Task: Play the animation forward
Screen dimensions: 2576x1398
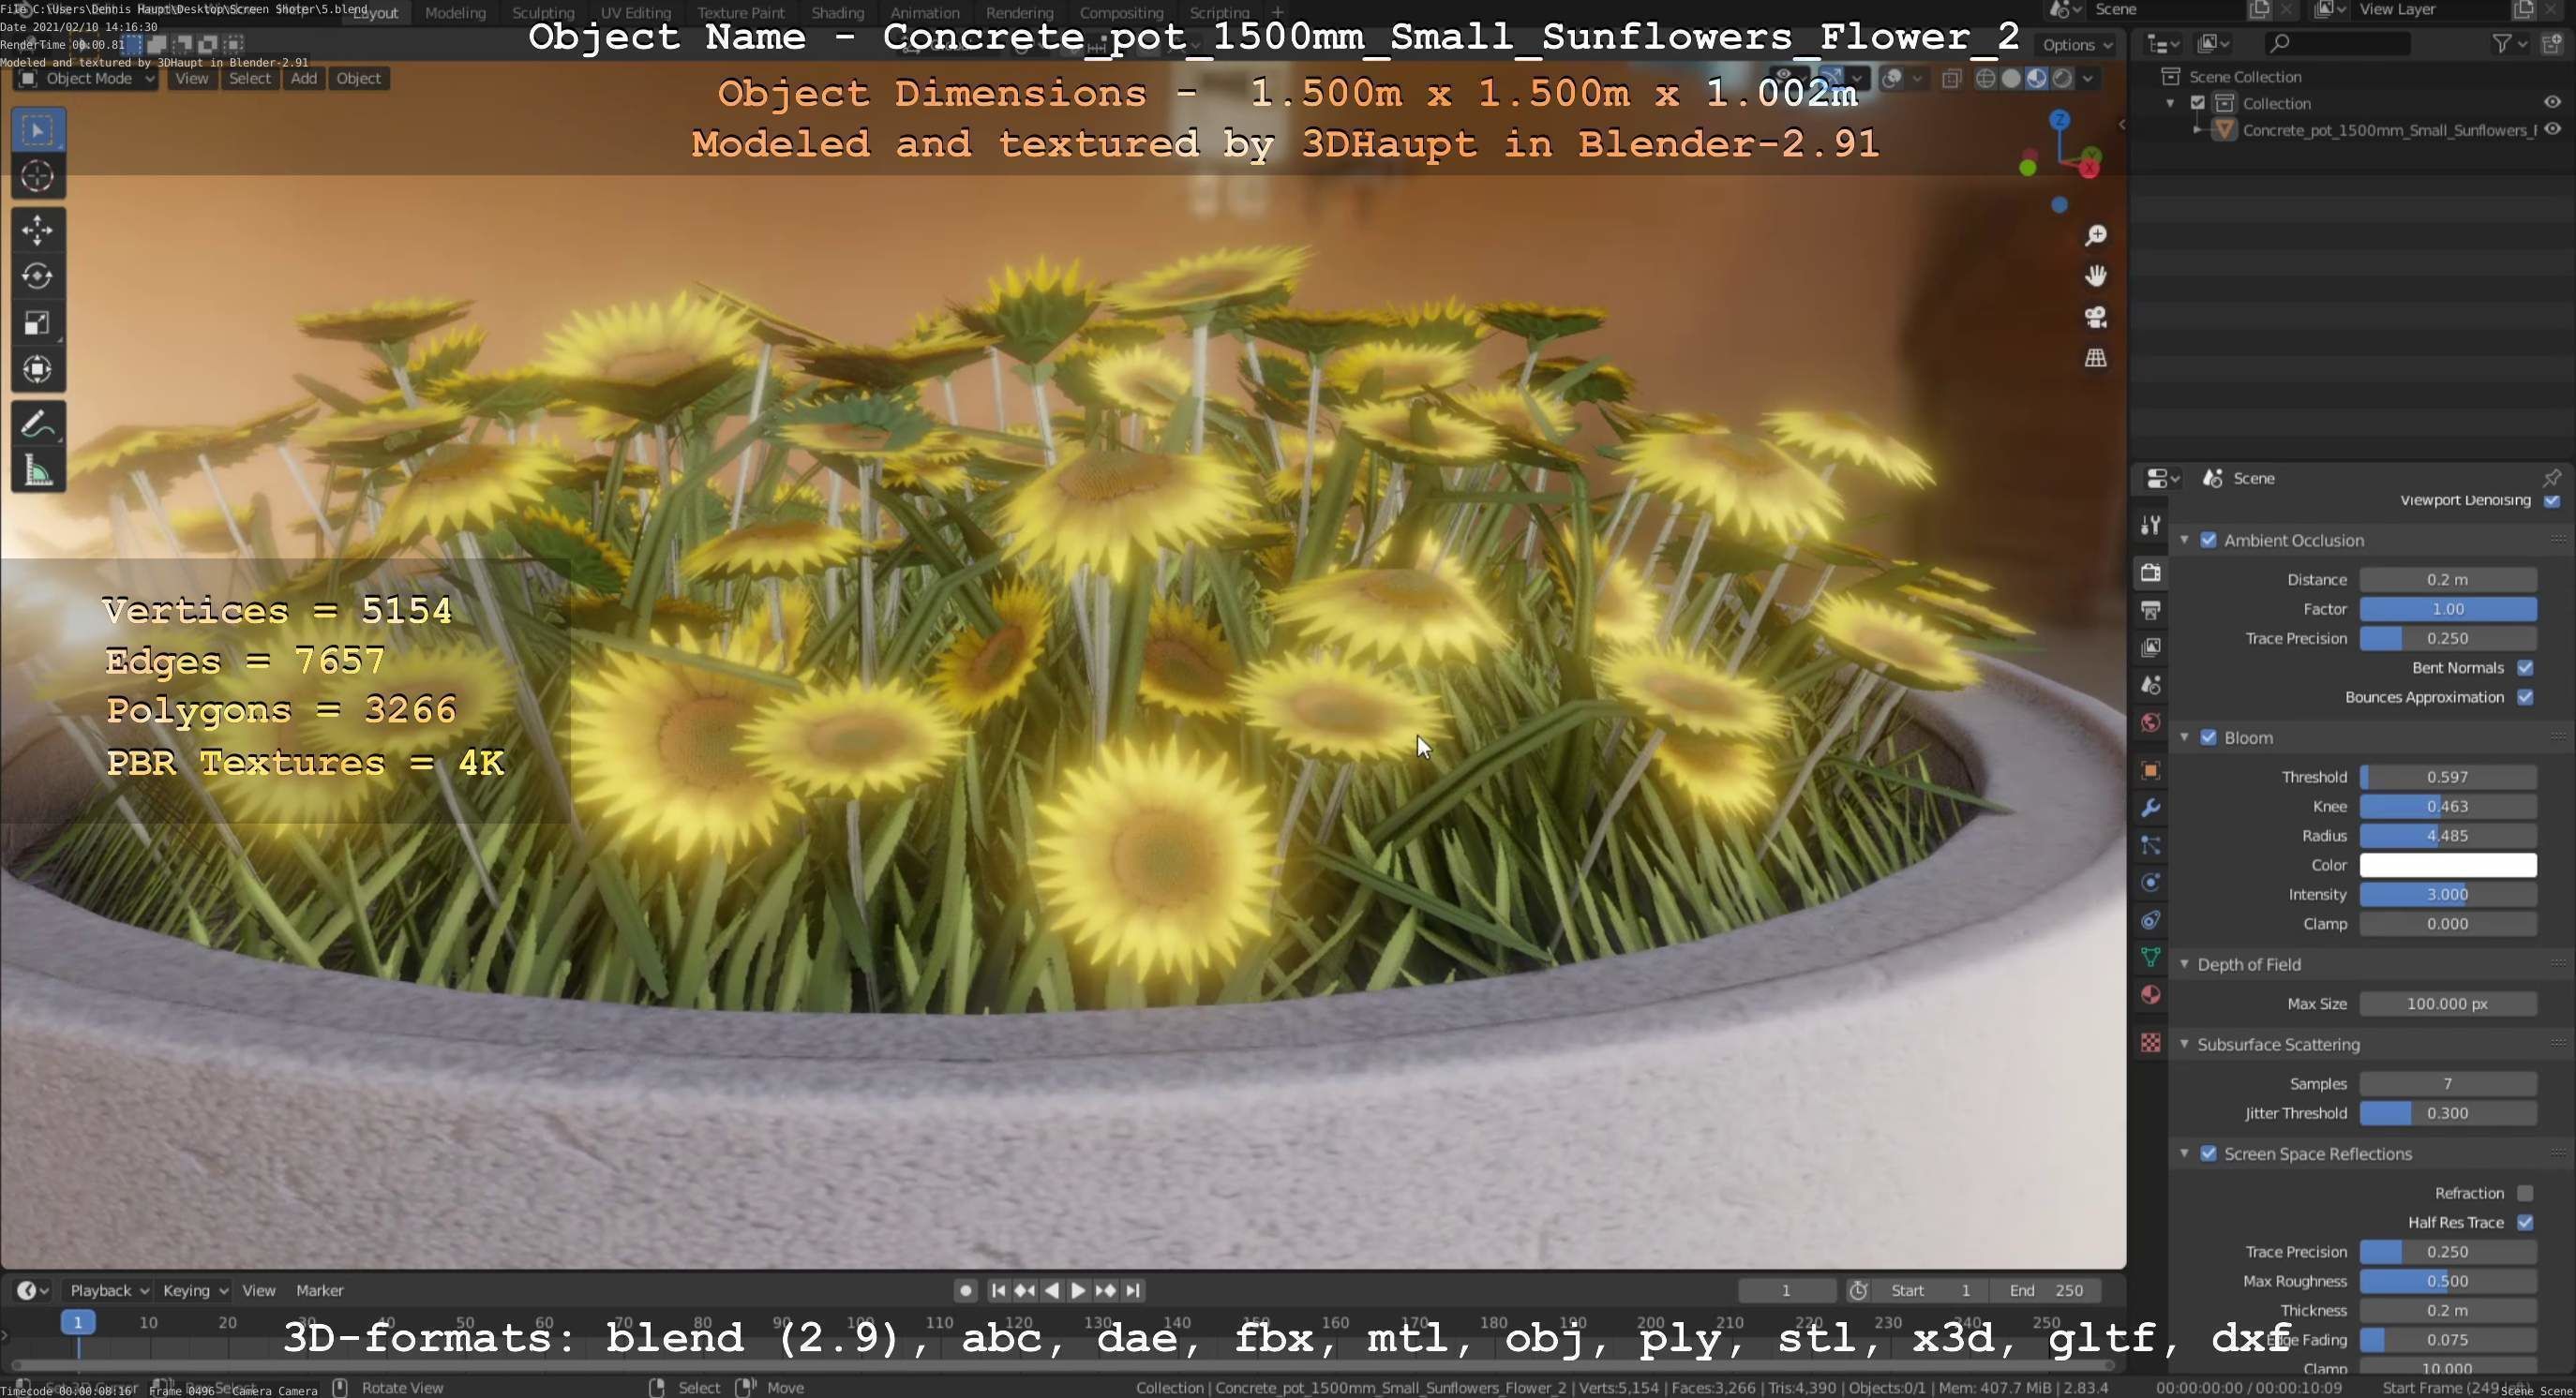Action: pyautogui.click(x=1078, y=1291)
